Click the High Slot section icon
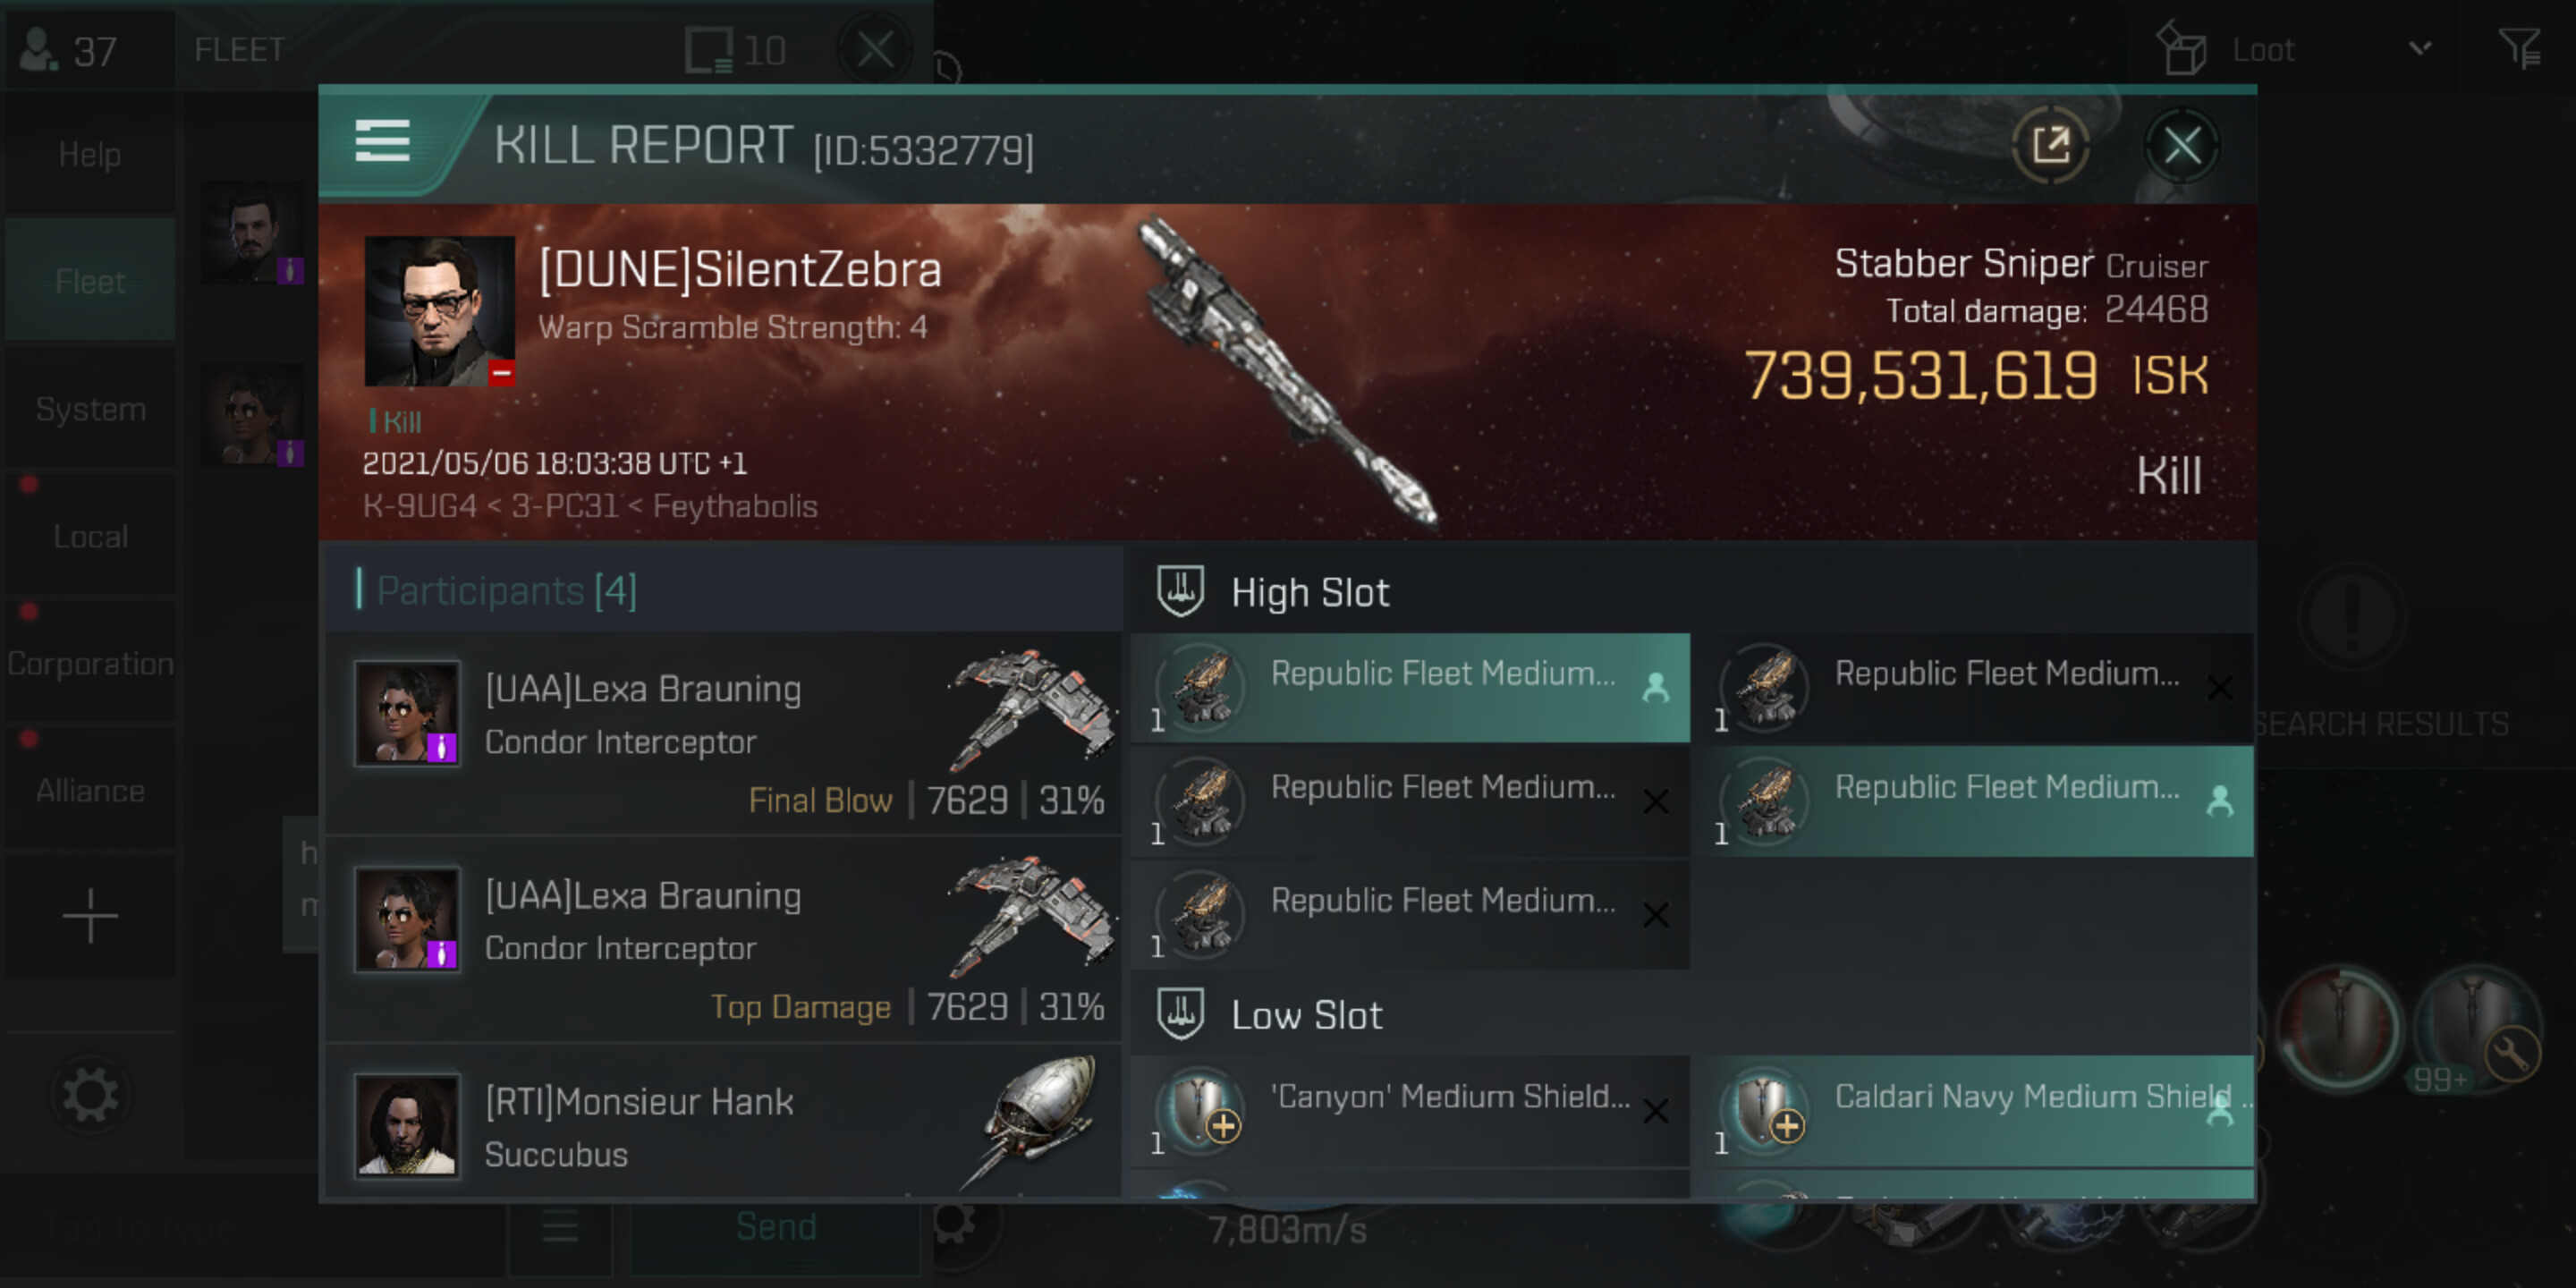The width and height of the screenshot is (2576, 1288). pyautogui.click(x=1180, y=591)
